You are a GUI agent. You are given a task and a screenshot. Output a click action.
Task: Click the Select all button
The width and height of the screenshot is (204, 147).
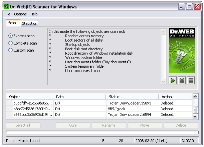coord(23,125)
